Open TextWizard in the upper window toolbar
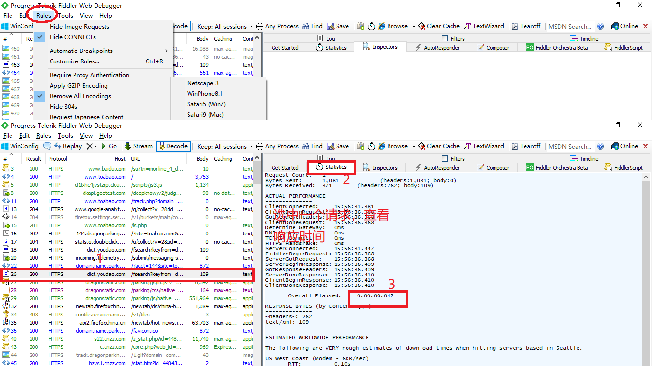The image size is (652, 366). pyautogui.click(x=484, y=26)
